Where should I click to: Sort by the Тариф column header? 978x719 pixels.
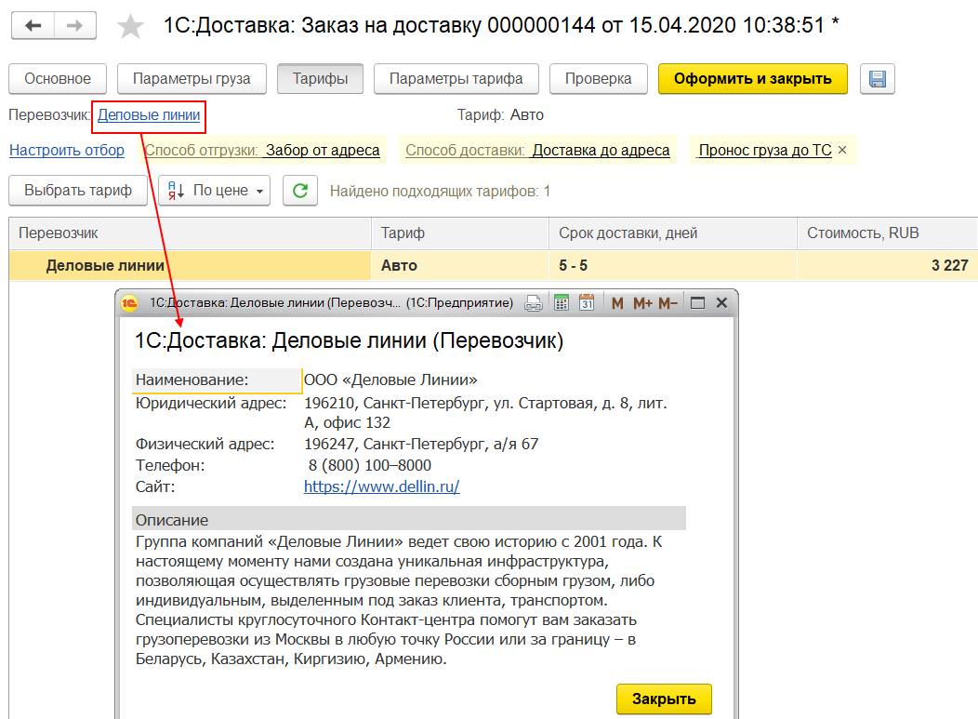[460, 233]
